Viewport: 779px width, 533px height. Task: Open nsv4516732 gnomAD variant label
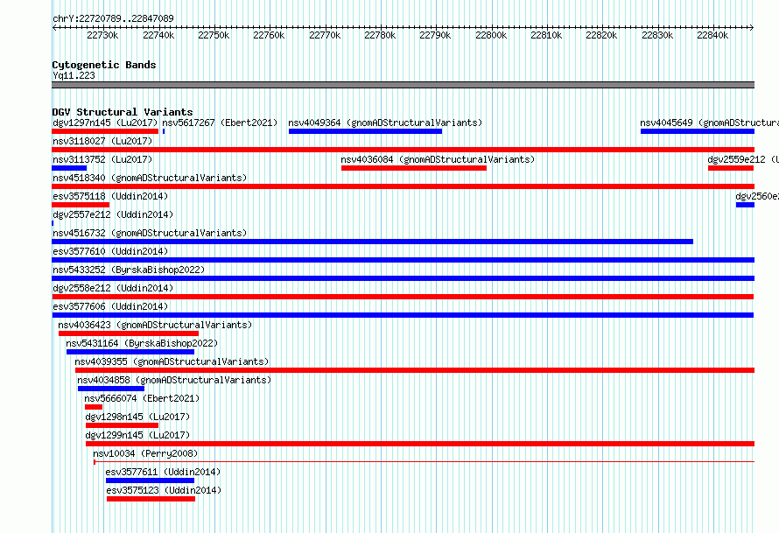point(150,233)
